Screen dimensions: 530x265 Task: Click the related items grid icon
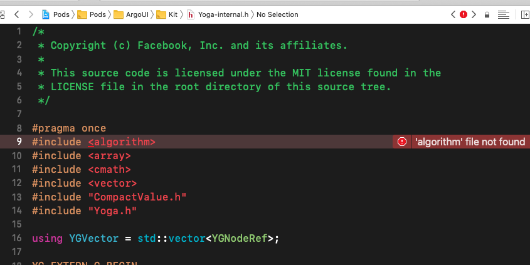(3, 14)
